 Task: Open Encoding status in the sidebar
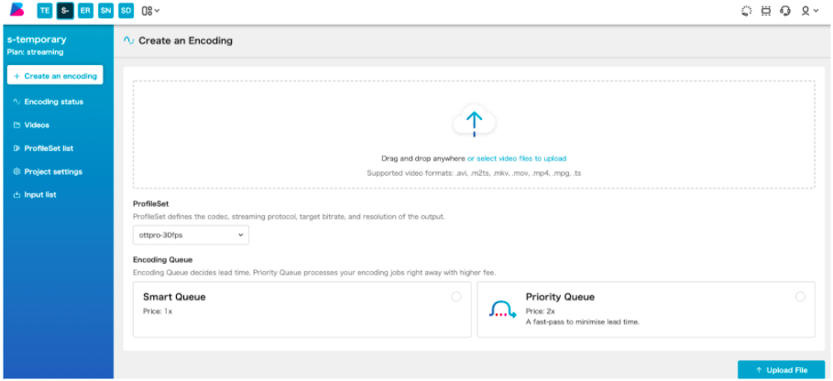pyautogui.click(x=53, y=102)
